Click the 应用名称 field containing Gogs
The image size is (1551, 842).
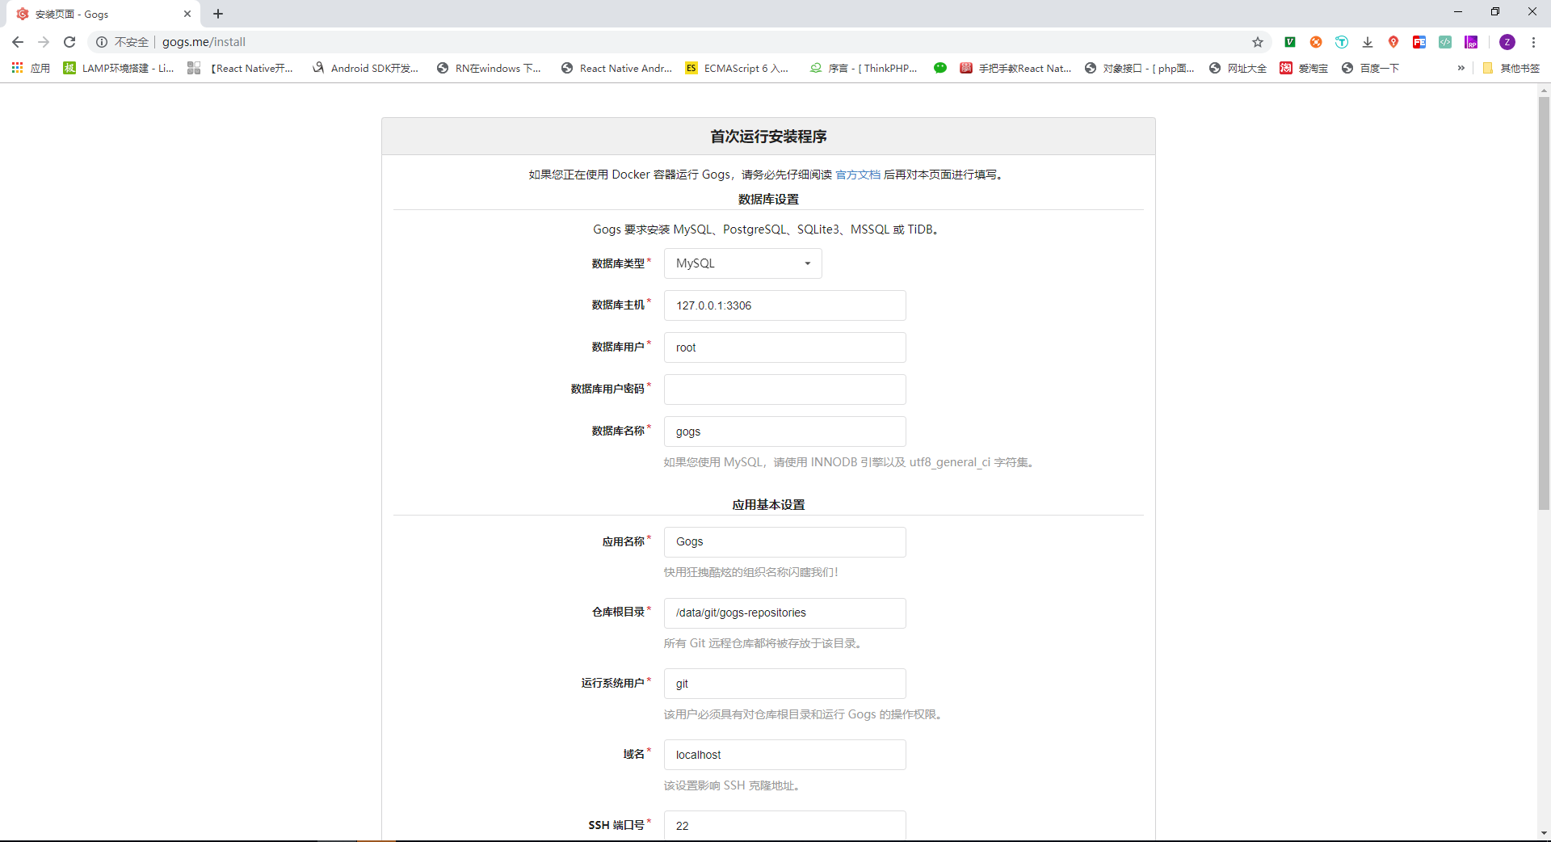785,541
